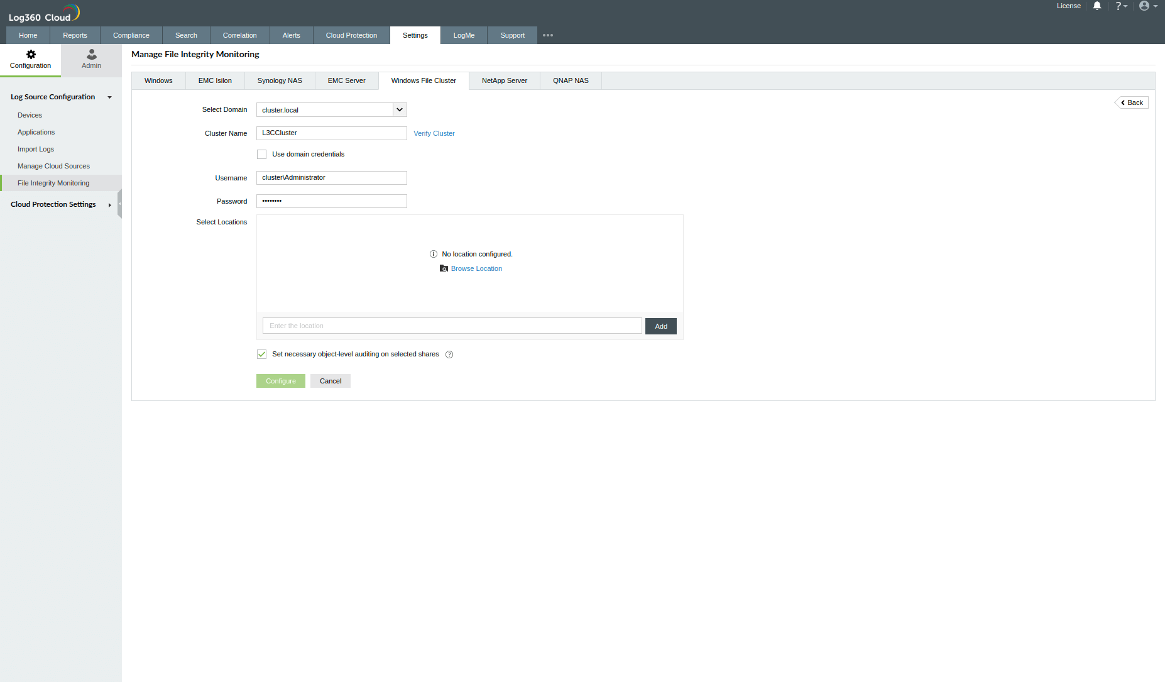This screenshot has width=1165, height=682.
Task: Open the Select Domain dropdown
Action: coord(400,109)
